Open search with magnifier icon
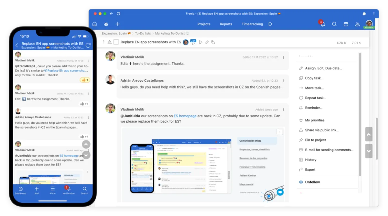Viewport: 388px width, 216px height. pos(334,24)
